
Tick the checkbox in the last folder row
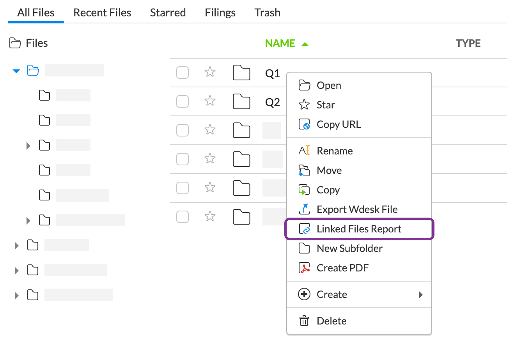tap(183, 216)
